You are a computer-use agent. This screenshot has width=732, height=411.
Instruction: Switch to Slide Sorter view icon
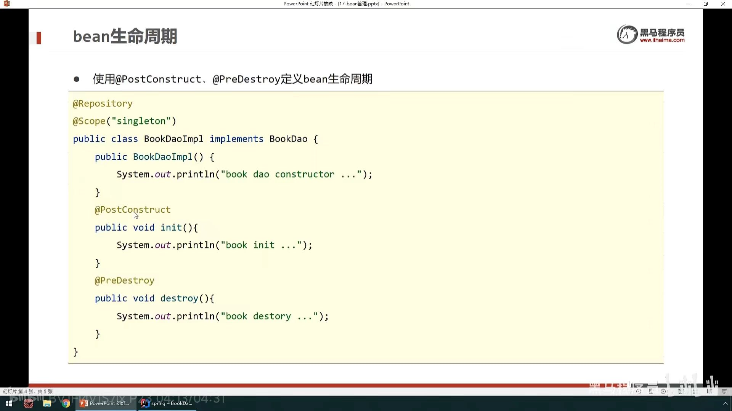(x=695, y=391)
